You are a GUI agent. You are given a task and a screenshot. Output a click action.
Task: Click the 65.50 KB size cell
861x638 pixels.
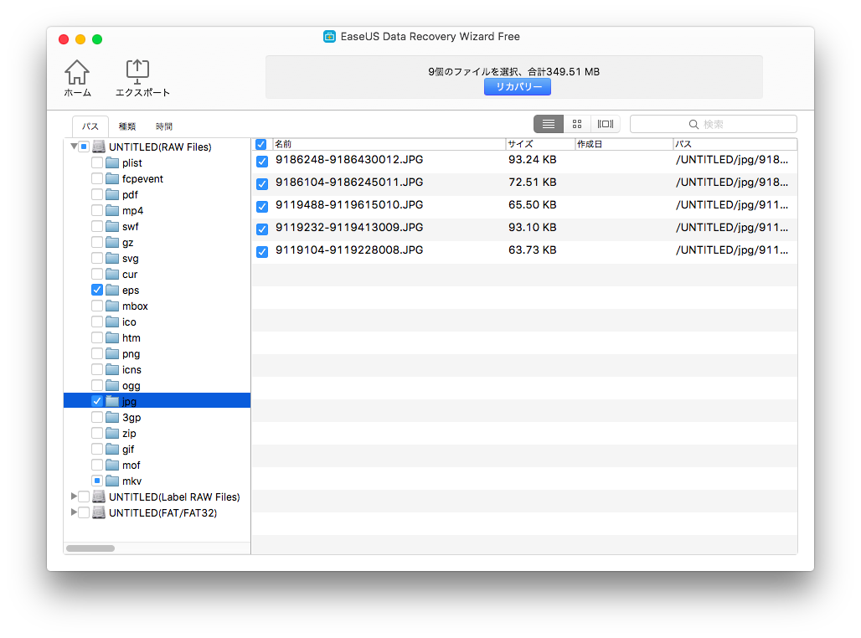pos(532,205)
